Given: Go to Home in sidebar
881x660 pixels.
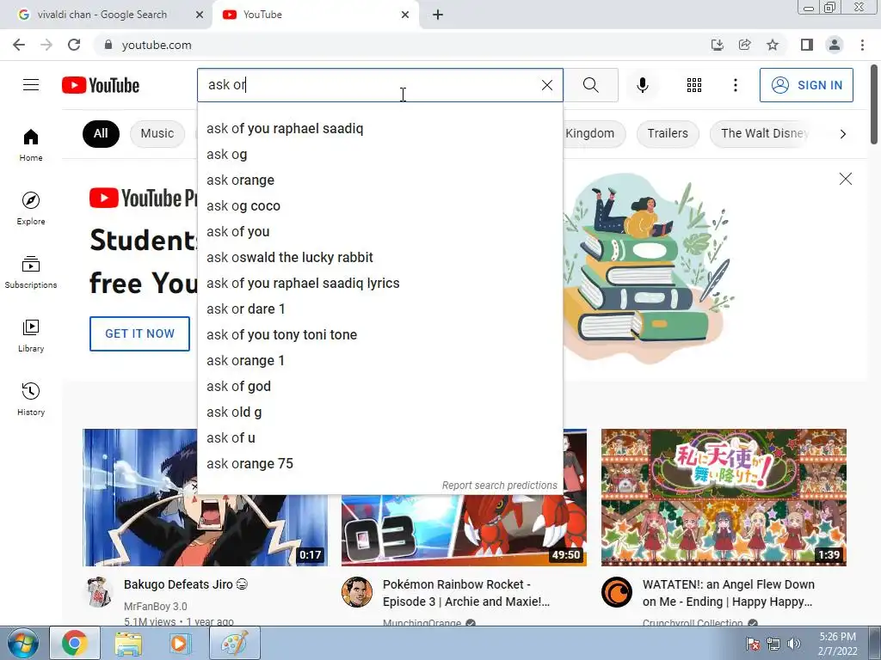Looking at the screenshot, I should pos(31,144).
